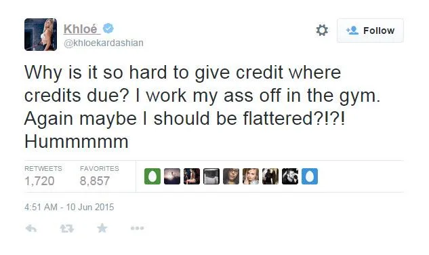Click the second avatar in favoriters row
Screen dimensions: 429x255
[172, 176]
